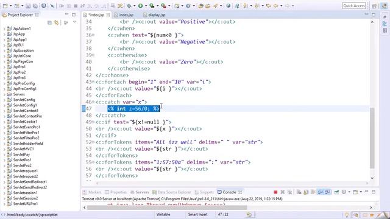The width and height of the screenshot is (390, 219).
Task: Click the Outline icon in right sidebar
Action: tap(385, 24)
